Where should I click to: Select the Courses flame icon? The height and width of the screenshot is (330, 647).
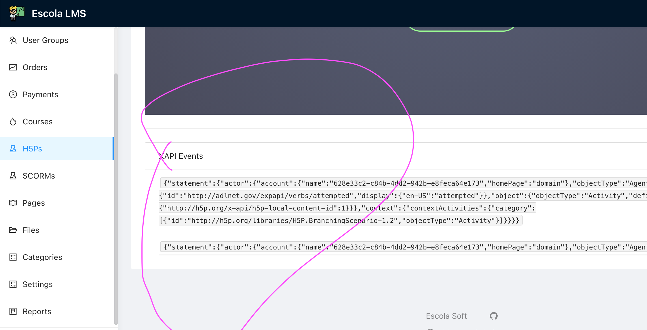click(13, 121)
